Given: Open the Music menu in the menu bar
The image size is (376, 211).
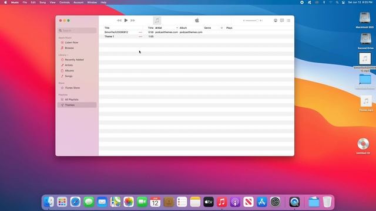Looking at the screenshot, I should tap(15, 2).
